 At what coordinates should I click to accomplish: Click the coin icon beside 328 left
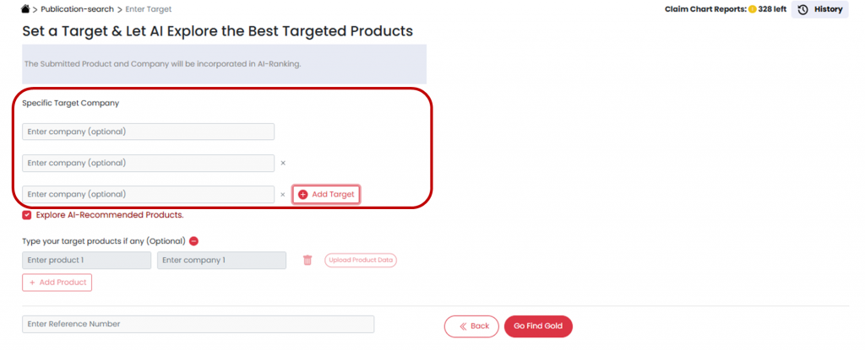pyautogui.click(x=752, y=9)
